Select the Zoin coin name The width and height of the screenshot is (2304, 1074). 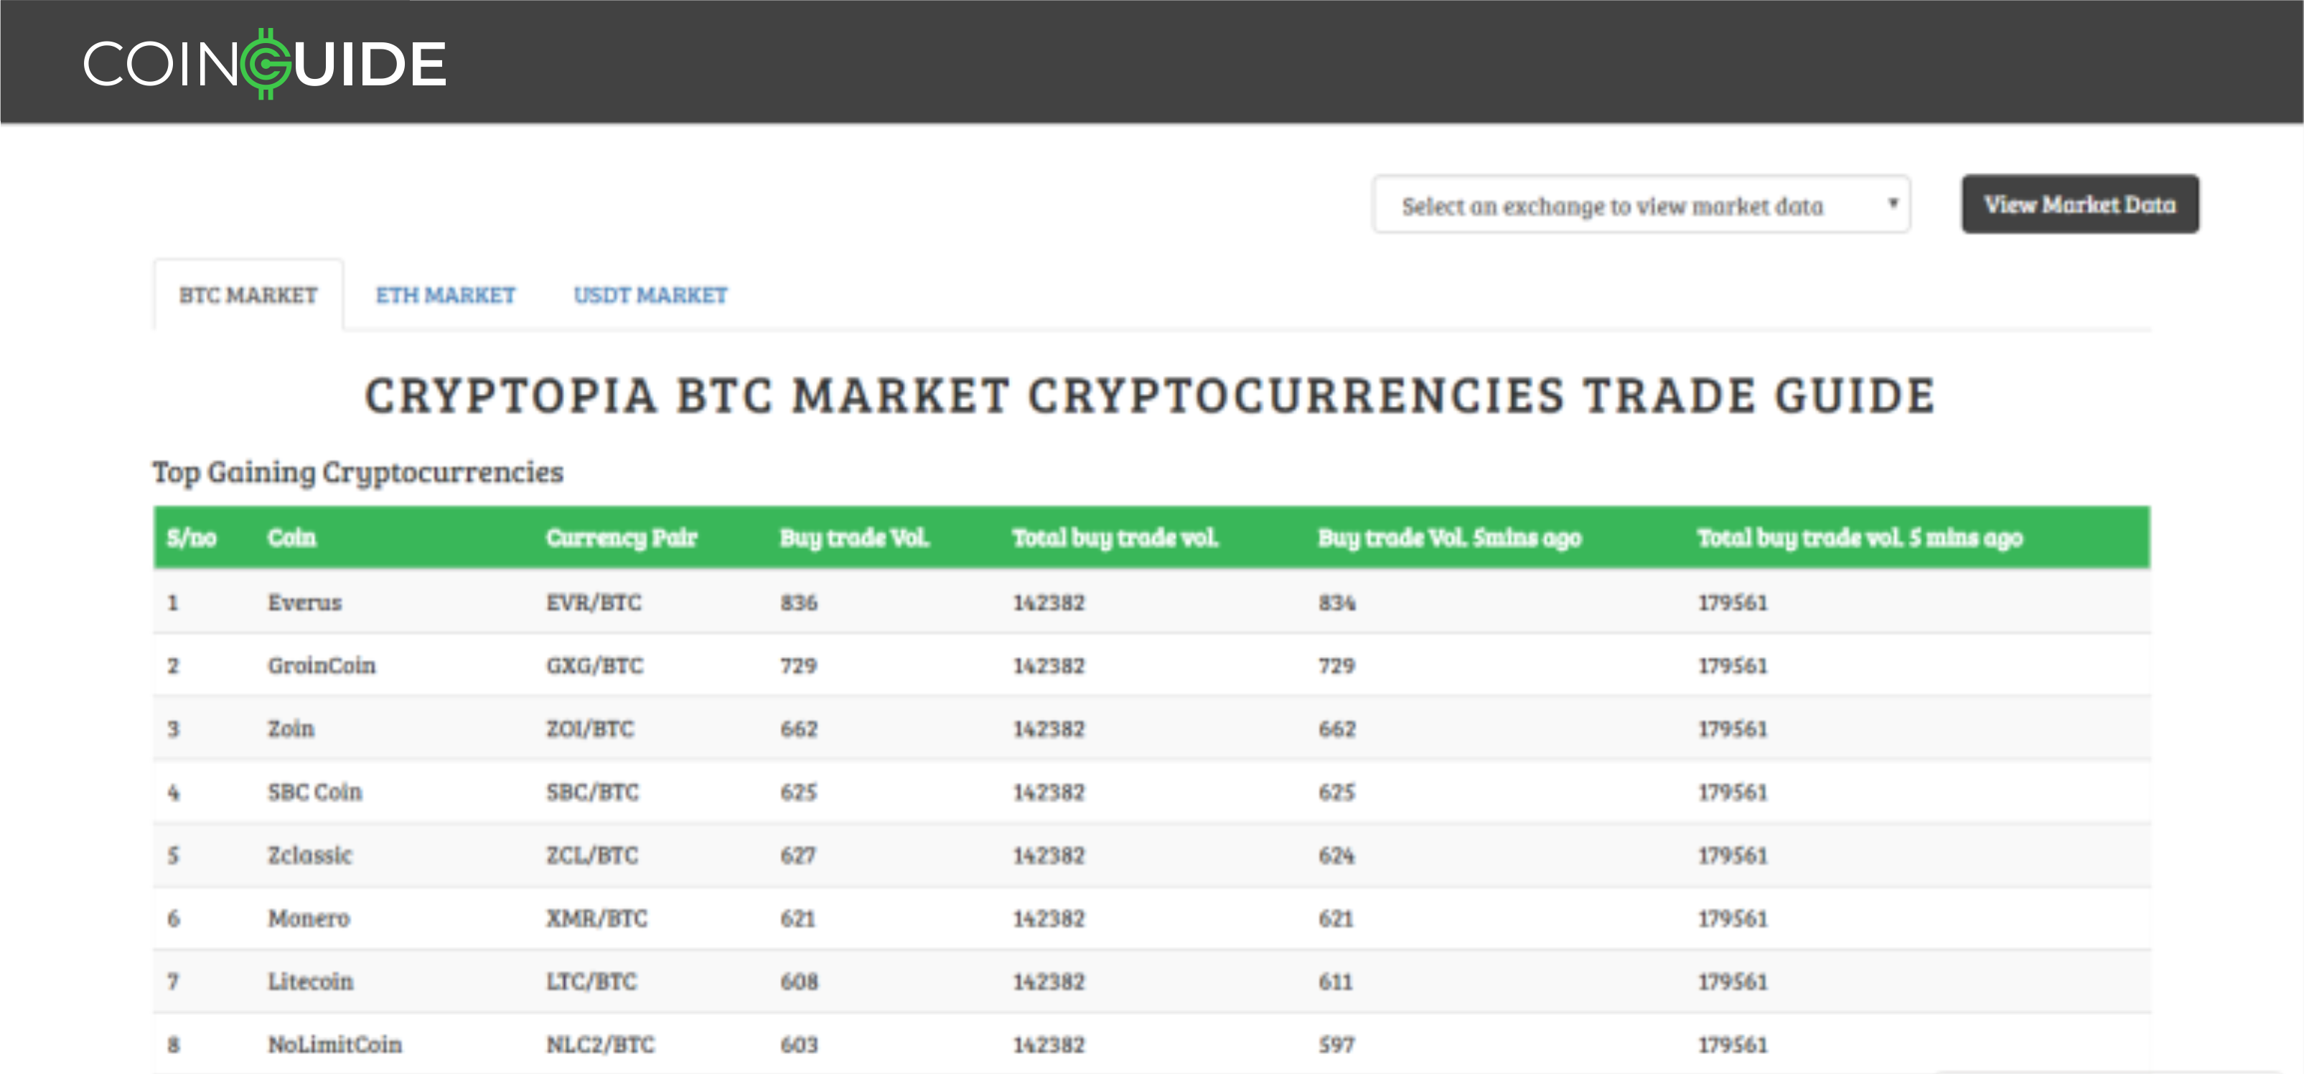point(291,729)
